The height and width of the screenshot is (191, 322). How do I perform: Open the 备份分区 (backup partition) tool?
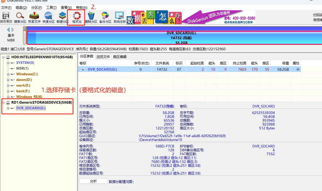tap(105, 18)
